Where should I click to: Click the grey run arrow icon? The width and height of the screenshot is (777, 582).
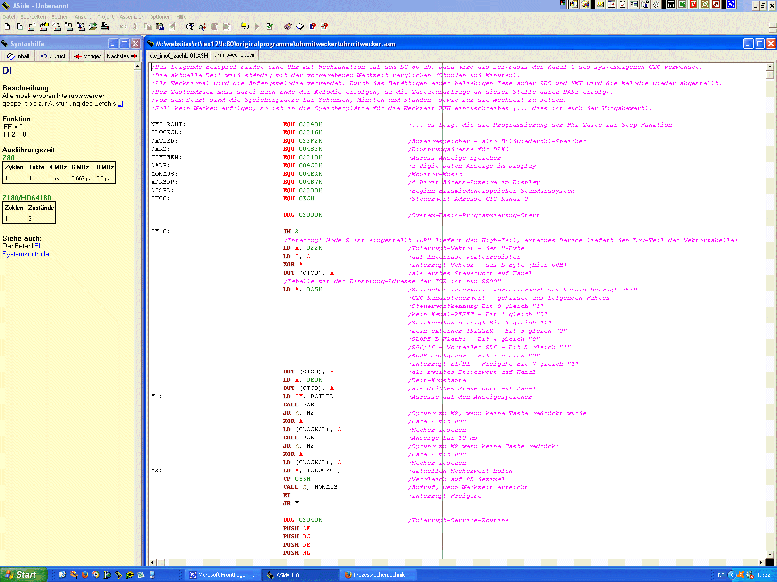click(257, 27)
